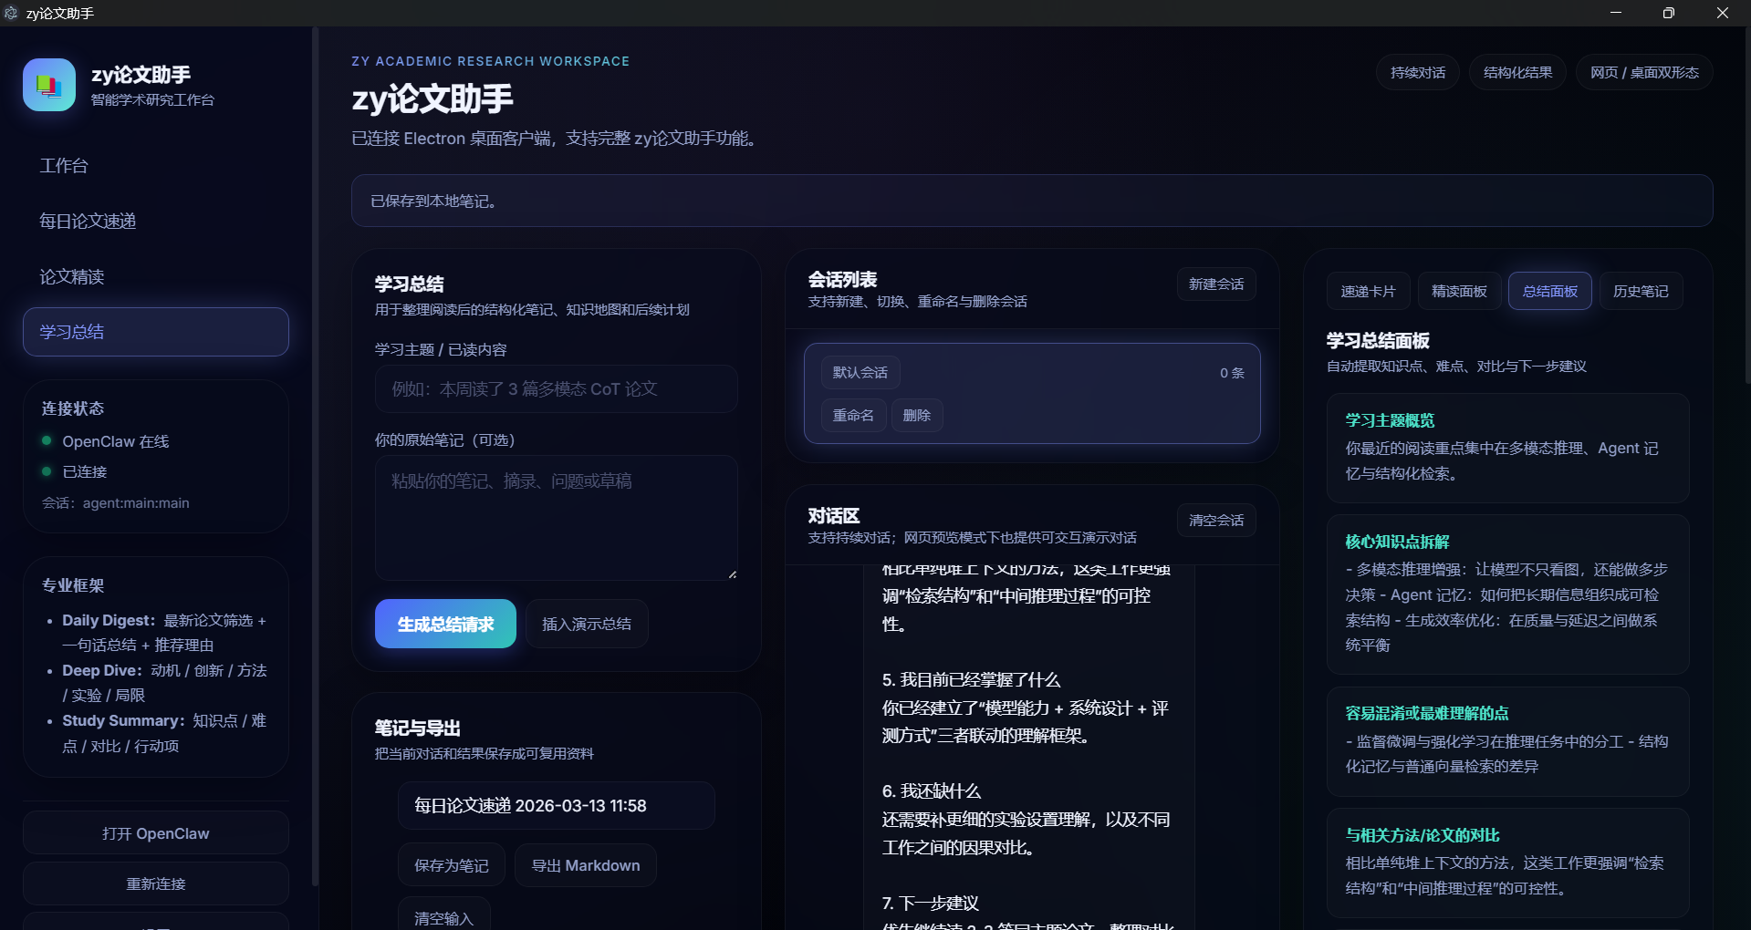Open 每日论文速递 in the sidebar

(156, 222)
